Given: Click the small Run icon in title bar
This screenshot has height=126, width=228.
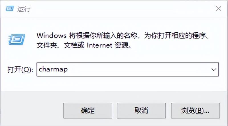Looking at the screenshot, I should tap(10, 9).
